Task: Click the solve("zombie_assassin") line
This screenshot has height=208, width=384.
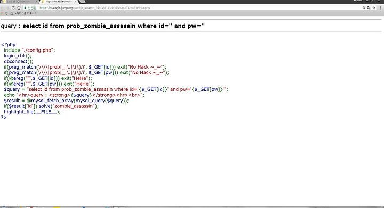Action: coord(51,106)
